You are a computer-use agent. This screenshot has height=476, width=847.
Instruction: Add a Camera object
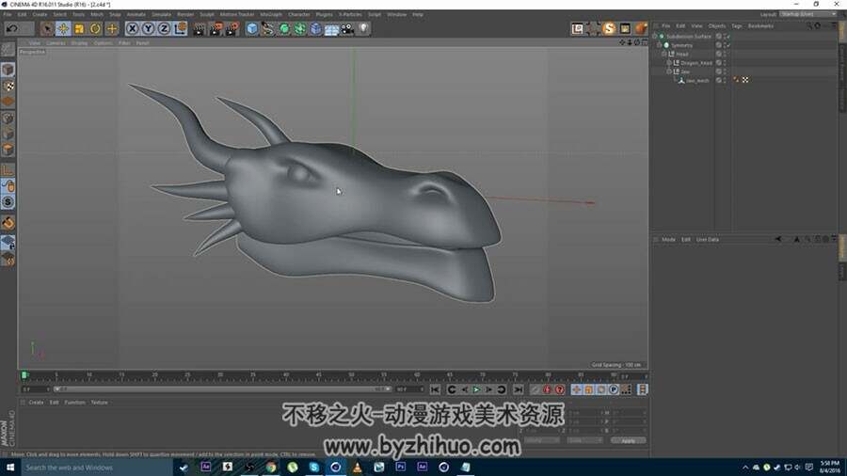(347, 28)
